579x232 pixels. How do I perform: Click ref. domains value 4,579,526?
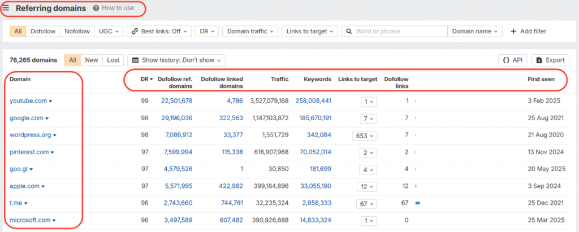click(x=178, y=169)
